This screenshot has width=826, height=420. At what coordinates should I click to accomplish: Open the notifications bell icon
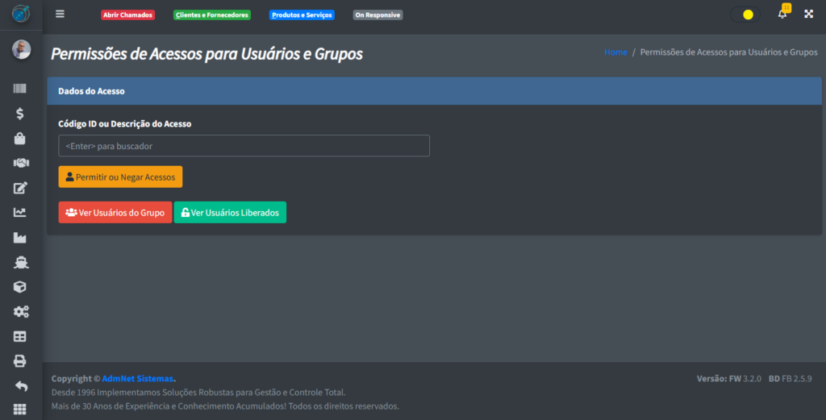pos(782,15)
